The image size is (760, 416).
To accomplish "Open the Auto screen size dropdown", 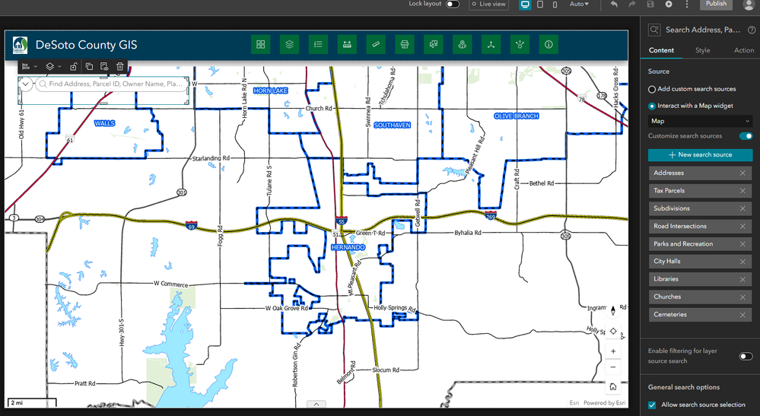I will [579, 4].
